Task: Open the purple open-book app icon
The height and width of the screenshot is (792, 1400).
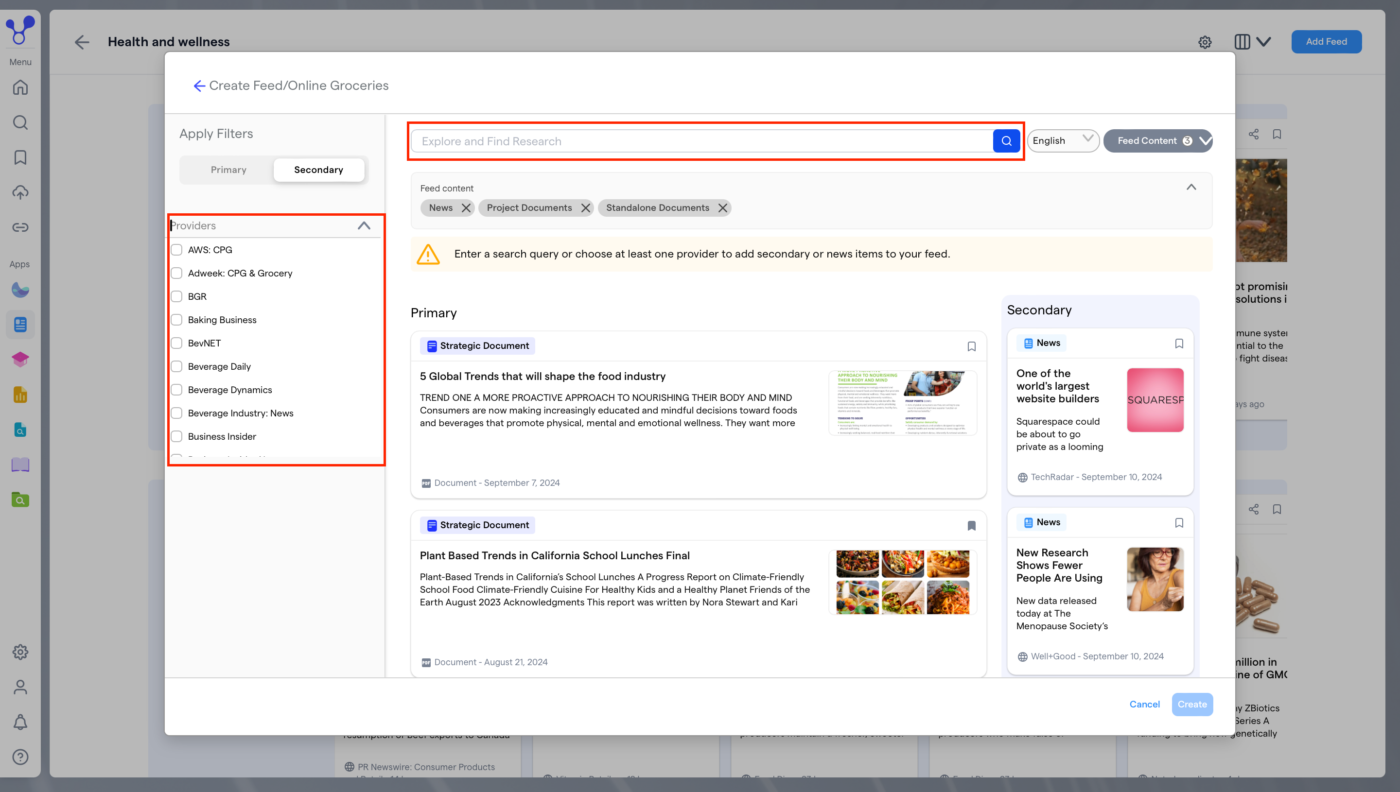Action: point(20,465)
